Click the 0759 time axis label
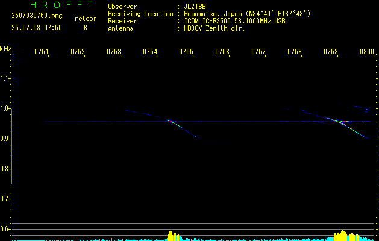 pos(330,52)
